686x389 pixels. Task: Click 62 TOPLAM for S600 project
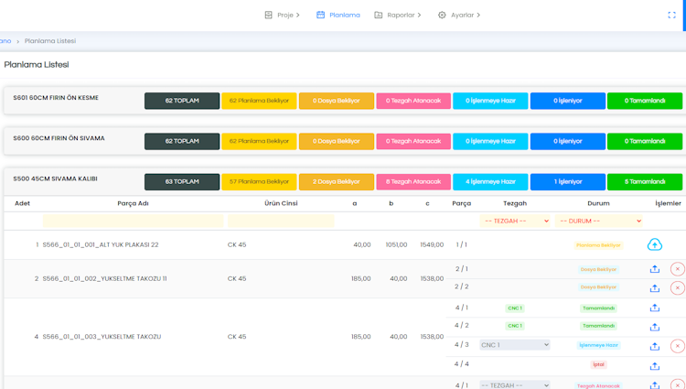182,141
